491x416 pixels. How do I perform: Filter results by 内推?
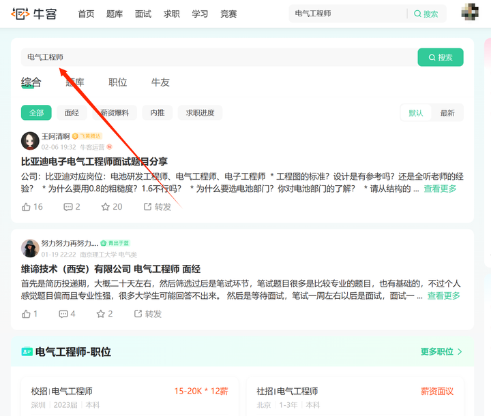click(158, 113)
